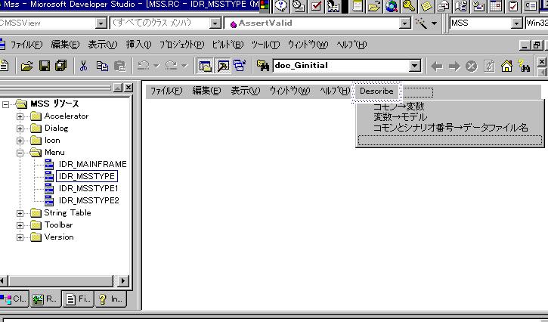548x322 pixels.
Task: Click the Redo arrow icon
Action: pyautogui.click(x=172, y=66)
